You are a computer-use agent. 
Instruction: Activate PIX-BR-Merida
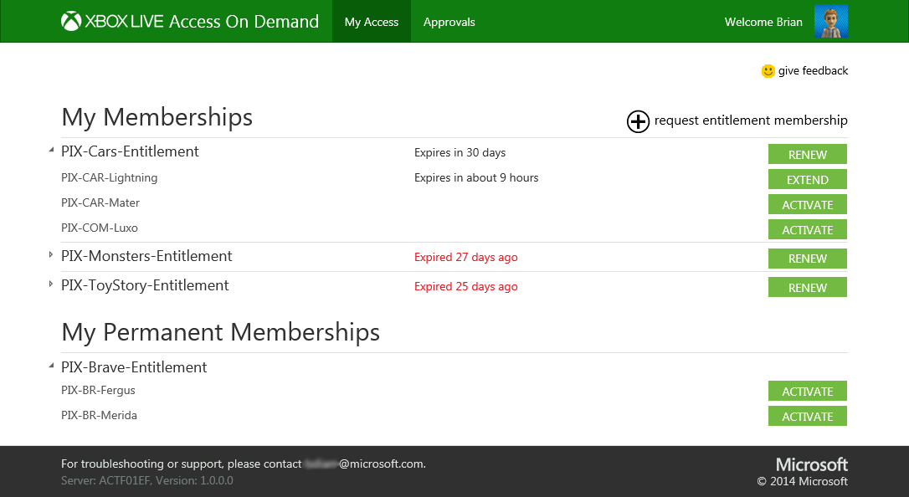[x=808, y=416]
